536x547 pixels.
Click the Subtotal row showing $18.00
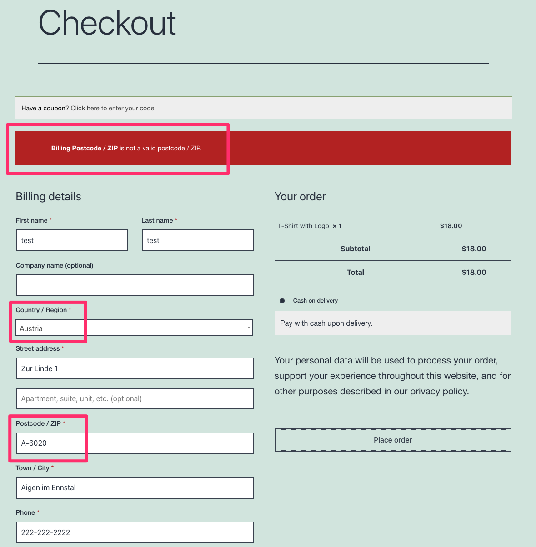coord(392,249)
